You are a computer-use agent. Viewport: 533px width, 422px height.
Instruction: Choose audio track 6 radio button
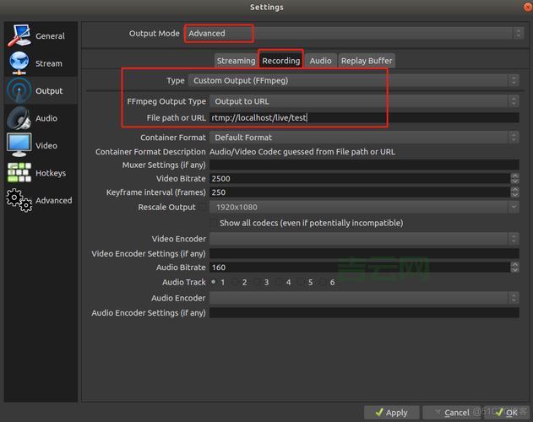[x=323, y=282]
